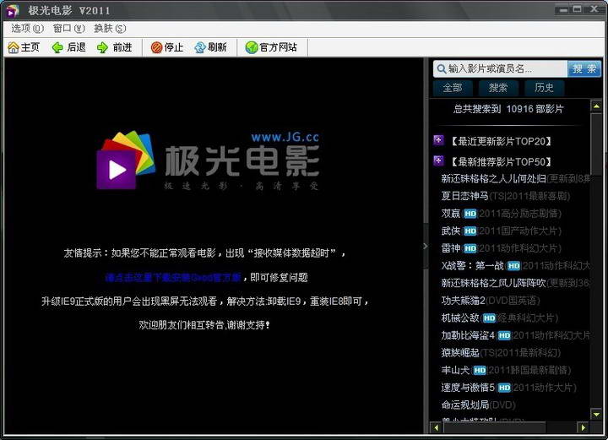Switch to the 搜索 tab

tap(498, 88)
